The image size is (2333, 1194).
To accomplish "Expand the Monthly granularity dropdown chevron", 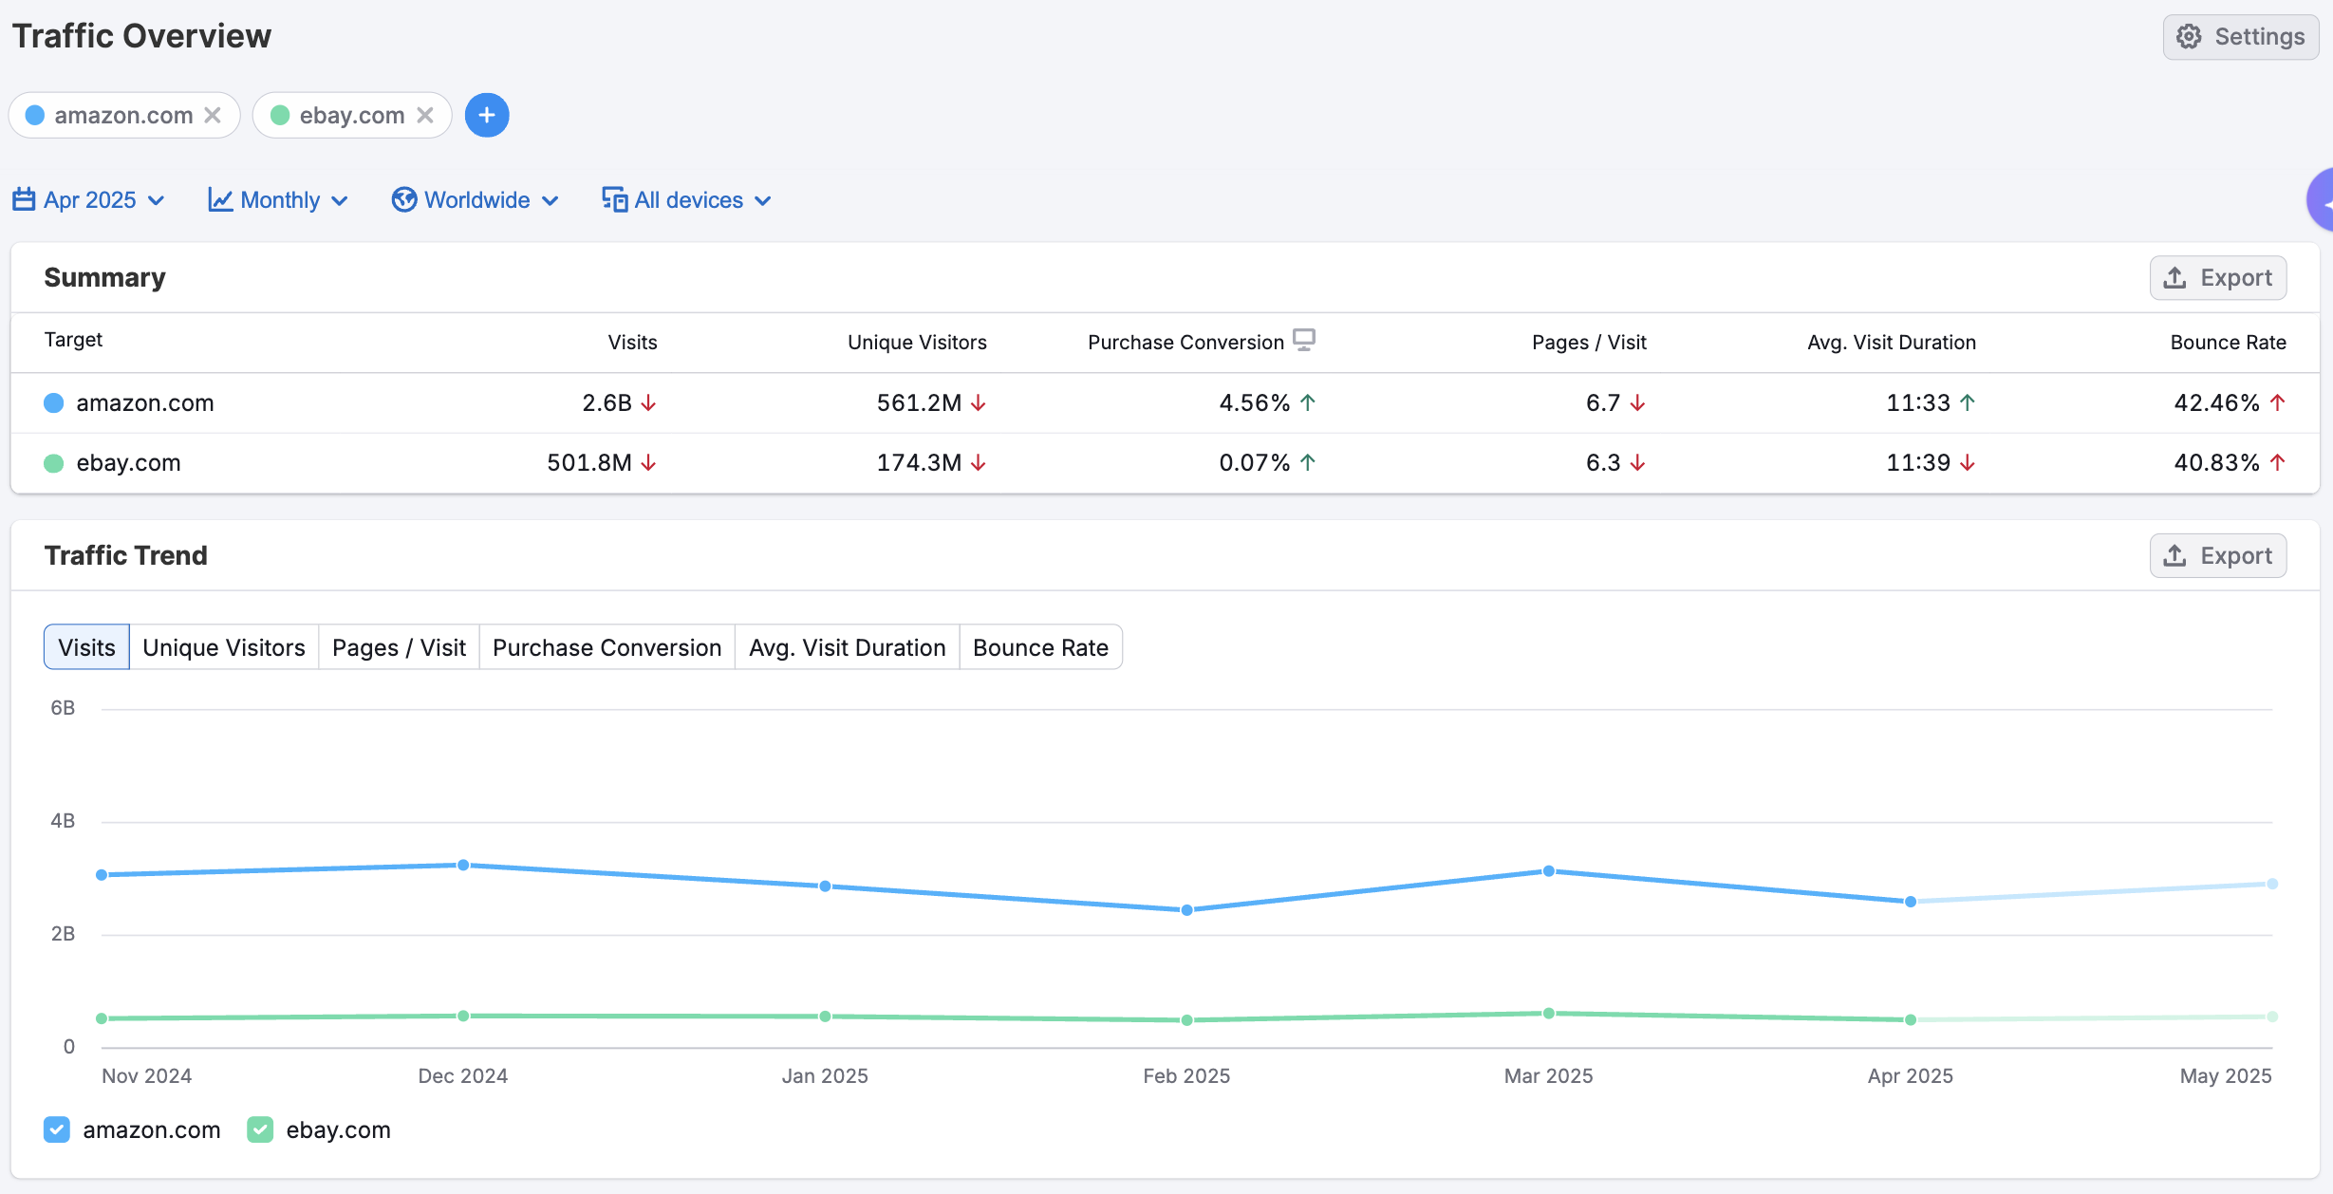I will 340,200.
